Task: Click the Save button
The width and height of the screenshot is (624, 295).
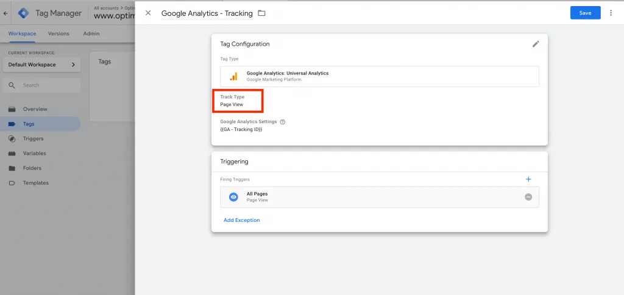Action: click(x=585, y=13)
